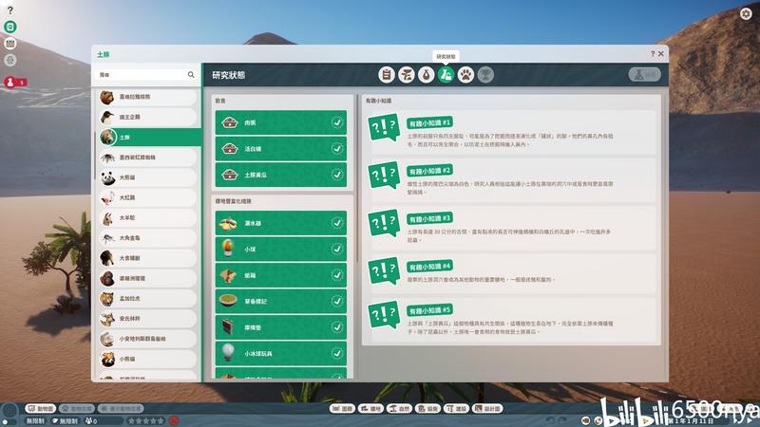Click the first food bowl row icon
Viewport: 760px width, 427px height.
tap(229, 122)
